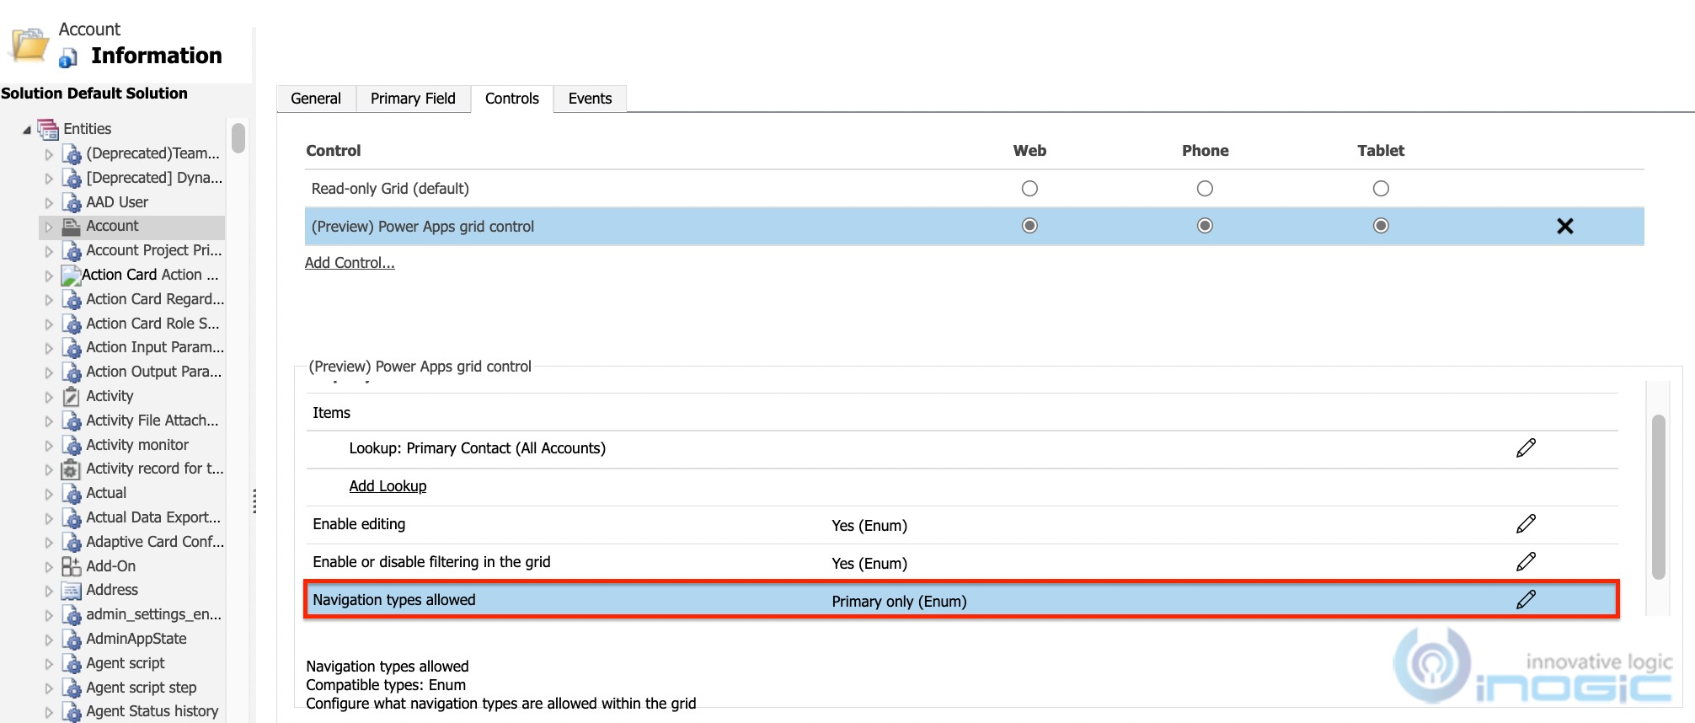The width and height of the screenshot is (1695, 723).
Task: Expand the Account tree node
Action: tap(49, 227)
